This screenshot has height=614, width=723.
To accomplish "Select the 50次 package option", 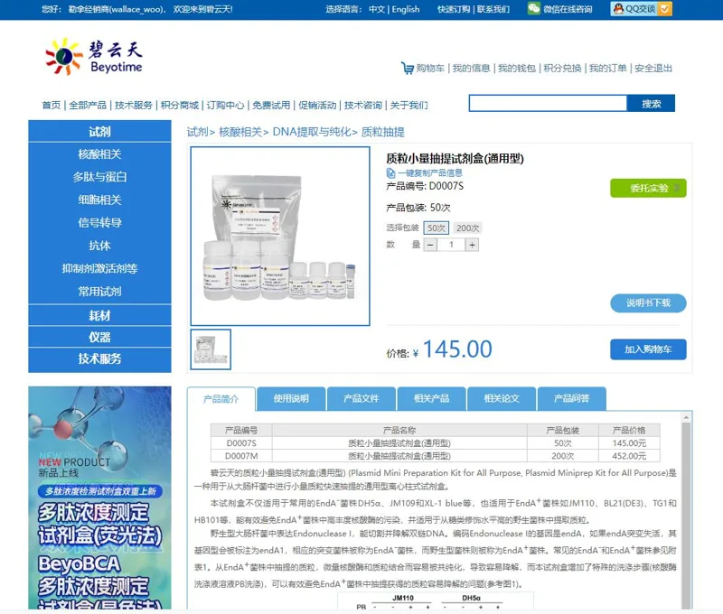I will [x=436, y=228].
